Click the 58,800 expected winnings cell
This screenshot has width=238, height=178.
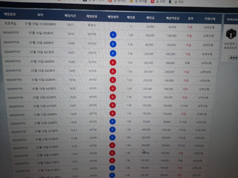click(x=167, y=122)
